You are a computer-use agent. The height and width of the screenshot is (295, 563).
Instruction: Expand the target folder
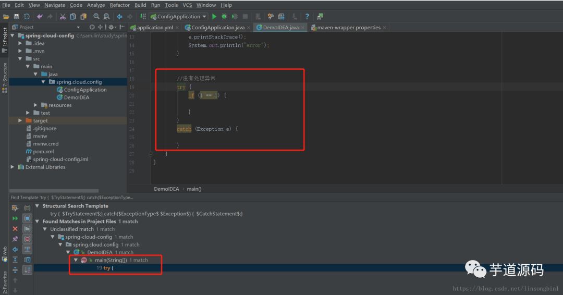pyautogui.click(x=20, y=120)
